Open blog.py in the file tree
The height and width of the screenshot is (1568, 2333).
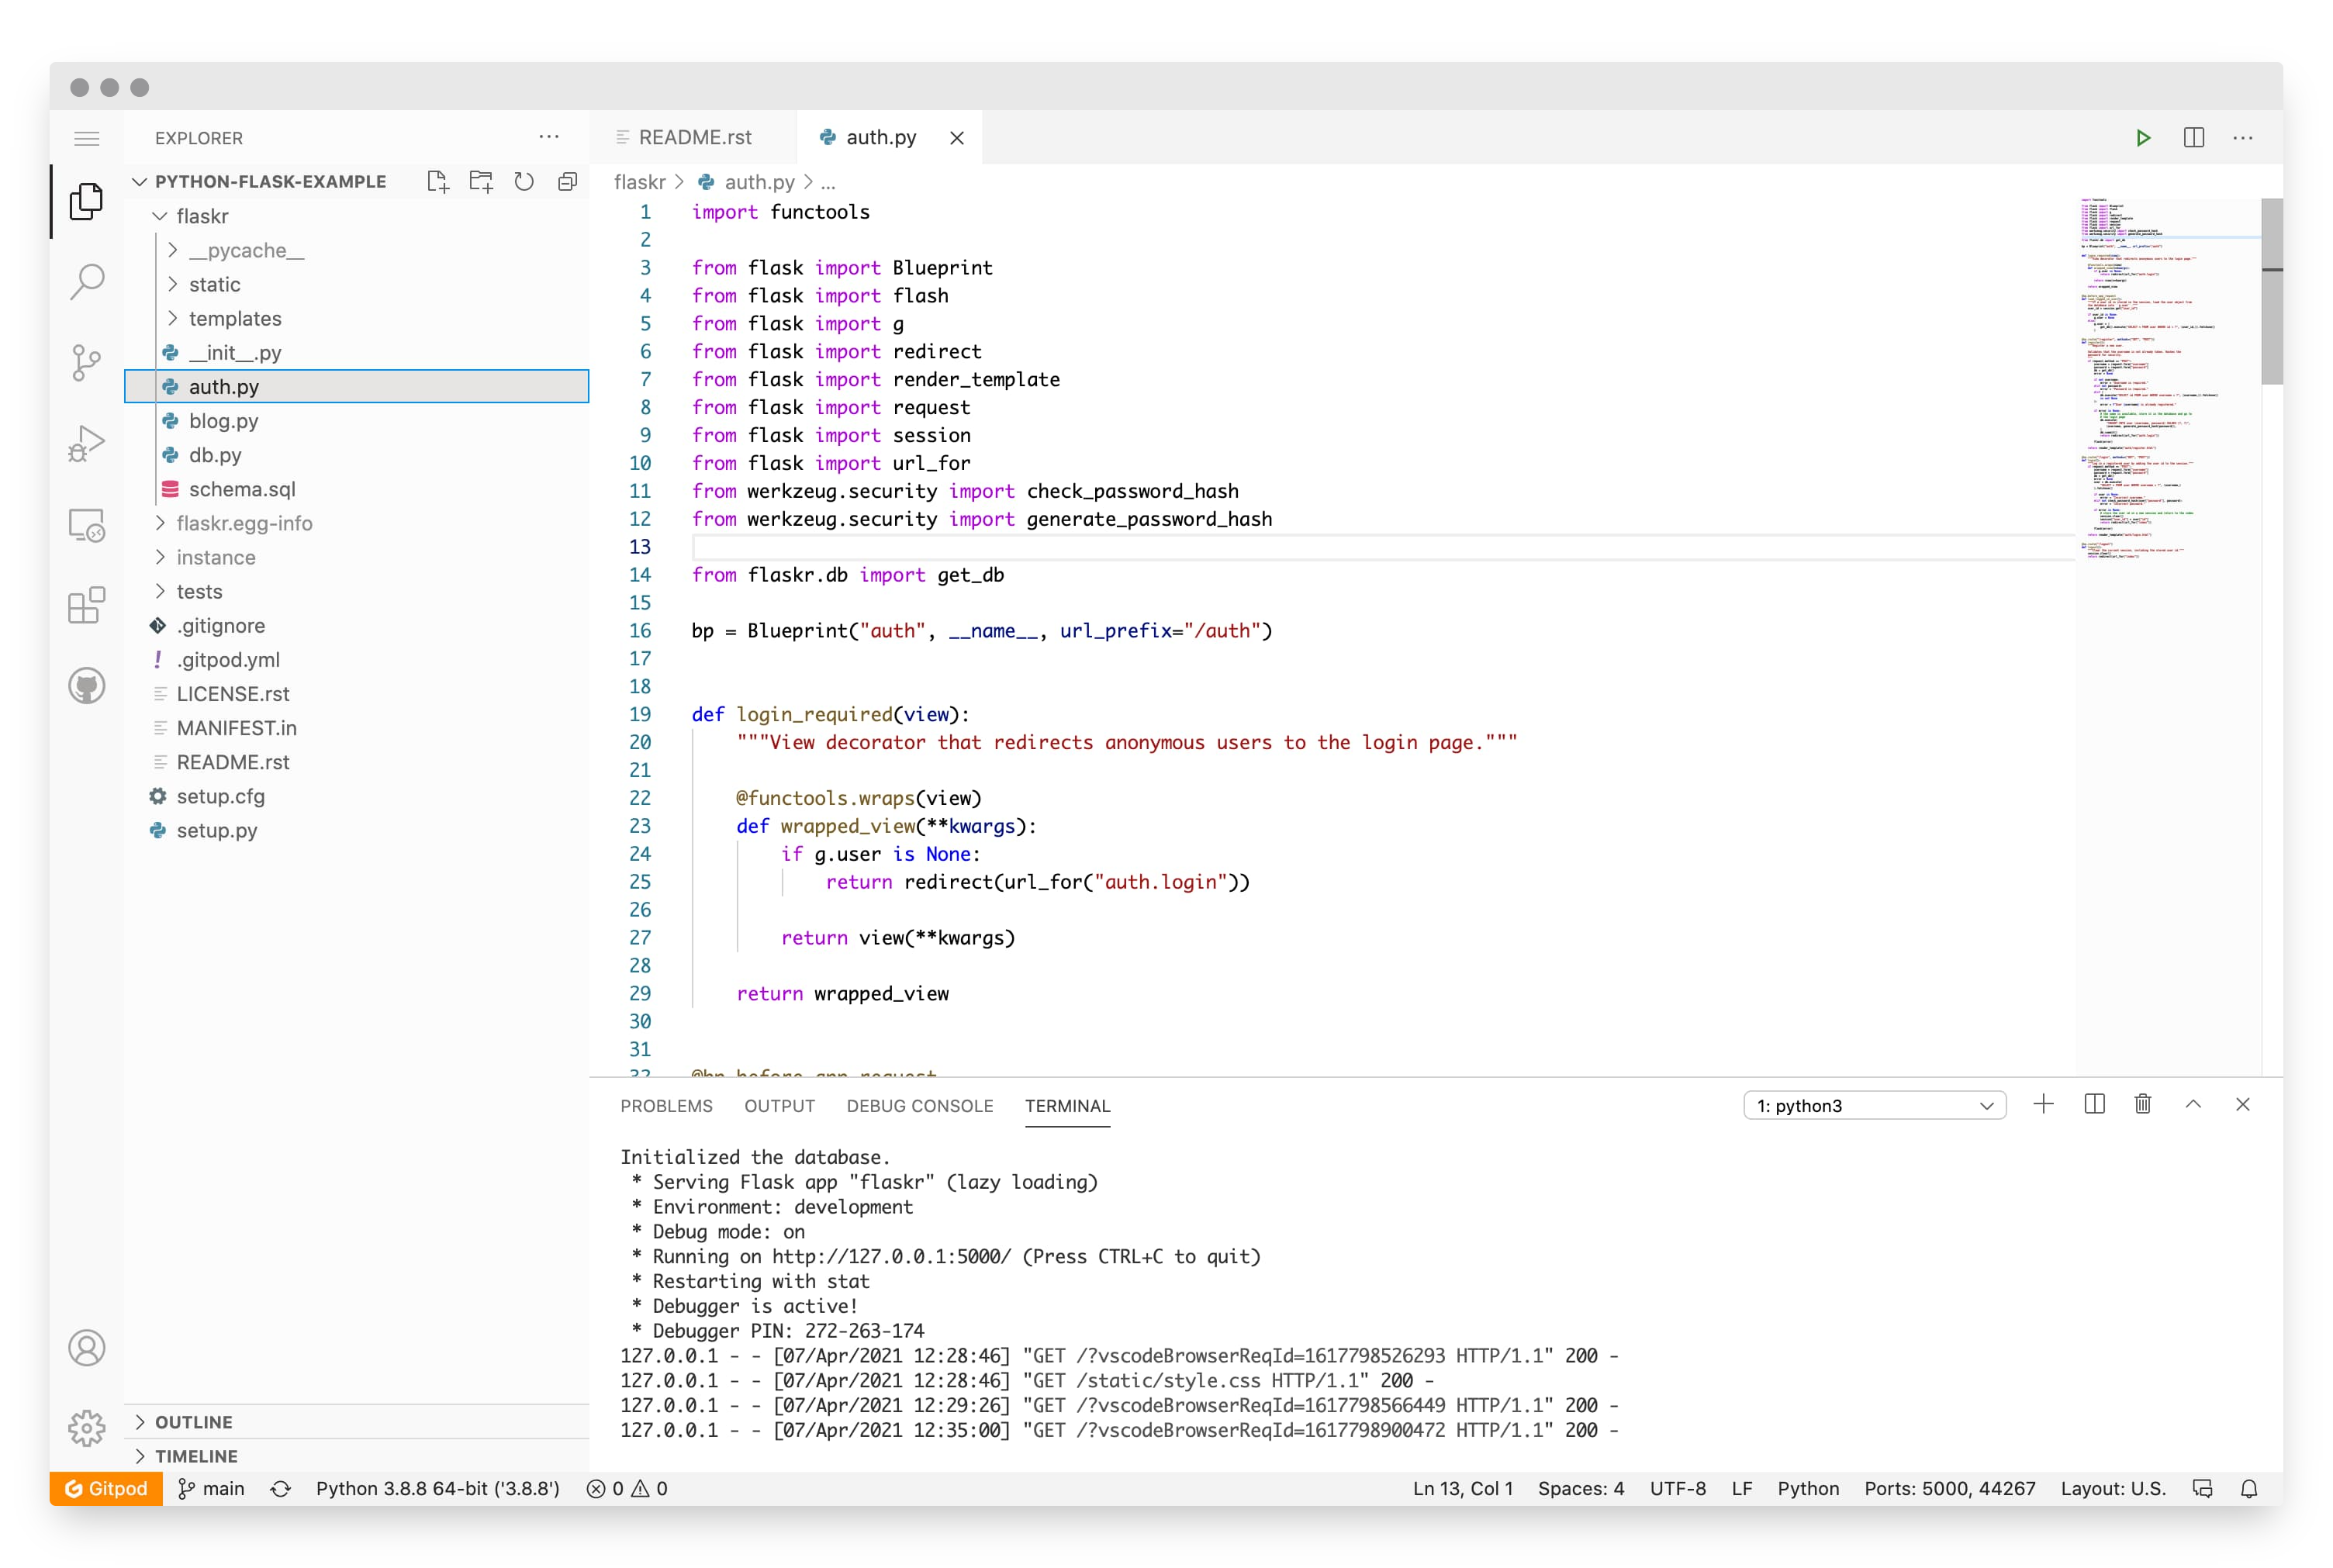pos(357,420)
